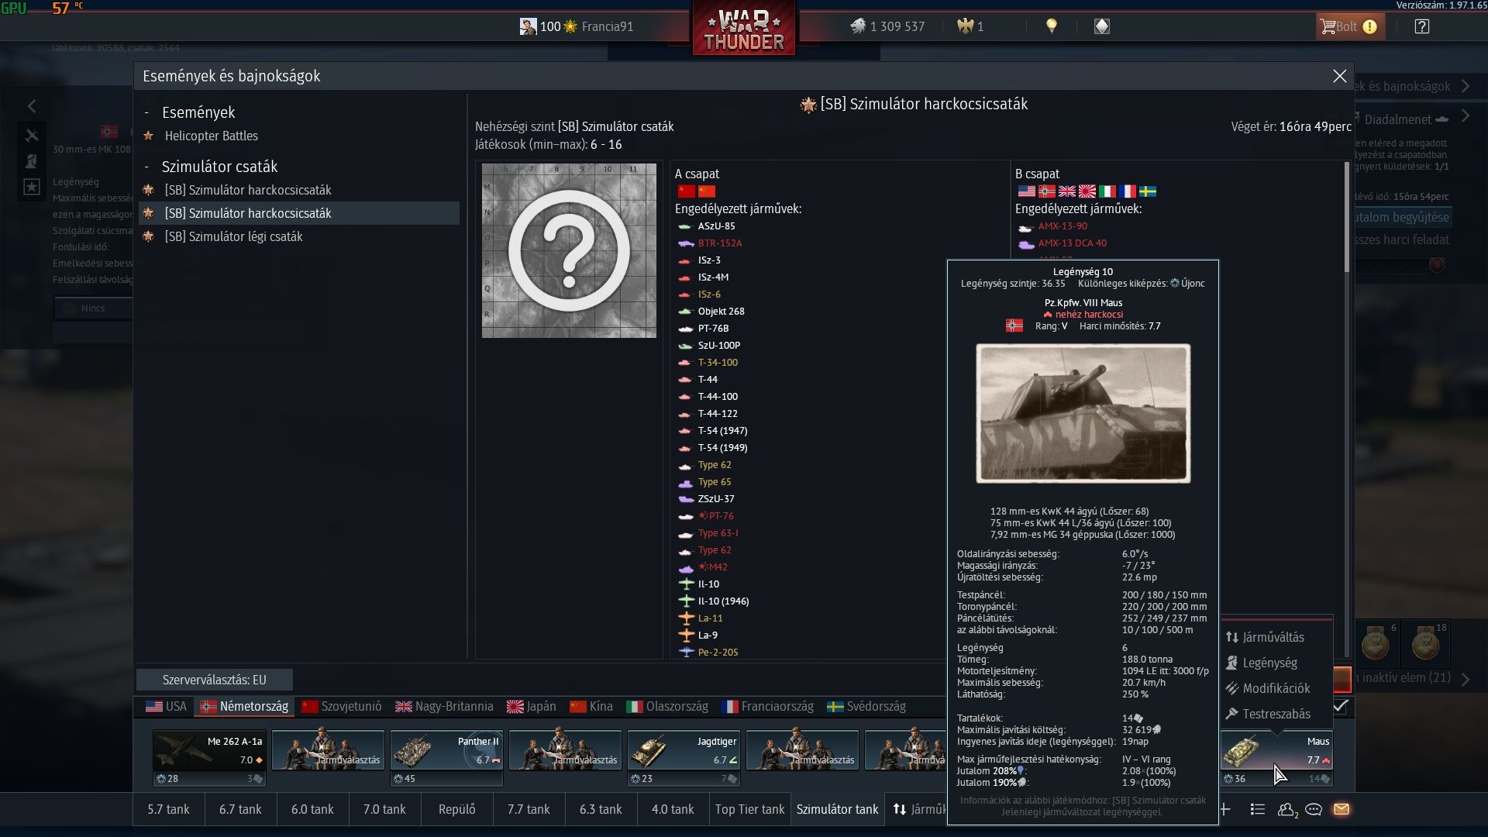
Task: Collapse the Események tree section
Action: [146, 112]
